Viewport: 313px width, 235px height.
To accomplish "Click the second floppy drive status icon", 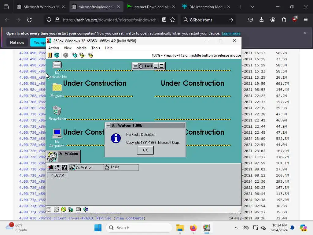I will click(x=56, y=209).
